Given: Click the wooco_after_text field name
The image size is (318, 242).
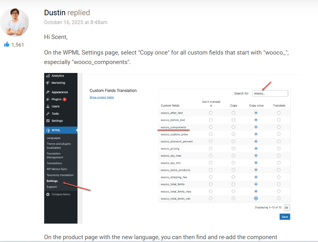Looking at the screenshot, I should tap(172, 113).
